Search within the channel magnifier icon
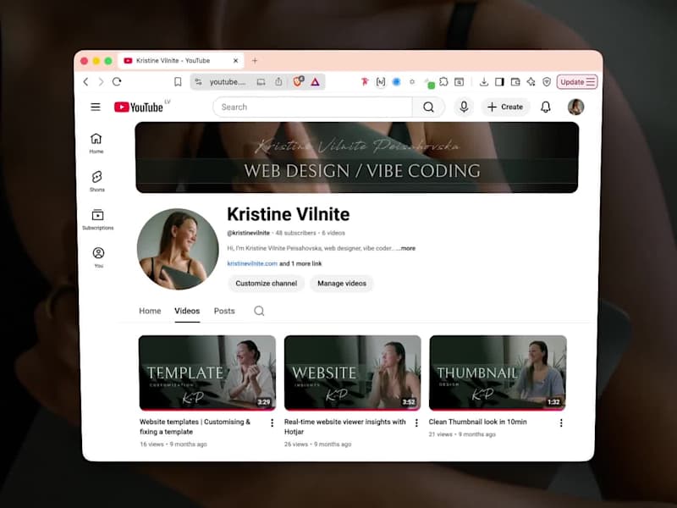This screenshot has width=677, height=508. pos(259,311)
